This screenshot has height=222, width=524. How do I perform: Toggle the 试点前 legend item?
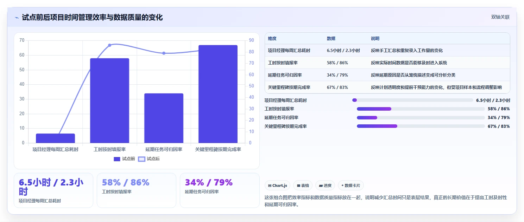124,159
